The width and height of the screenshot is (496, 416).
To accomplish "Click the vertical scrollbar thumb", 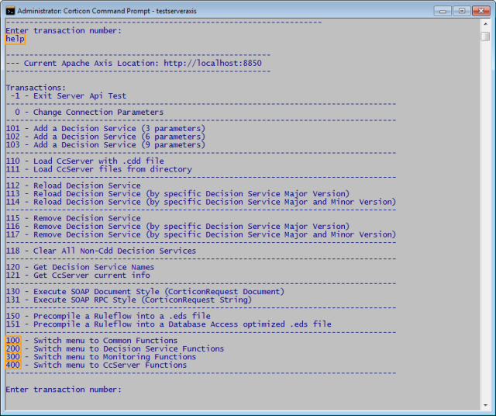I will coord(485,36).
